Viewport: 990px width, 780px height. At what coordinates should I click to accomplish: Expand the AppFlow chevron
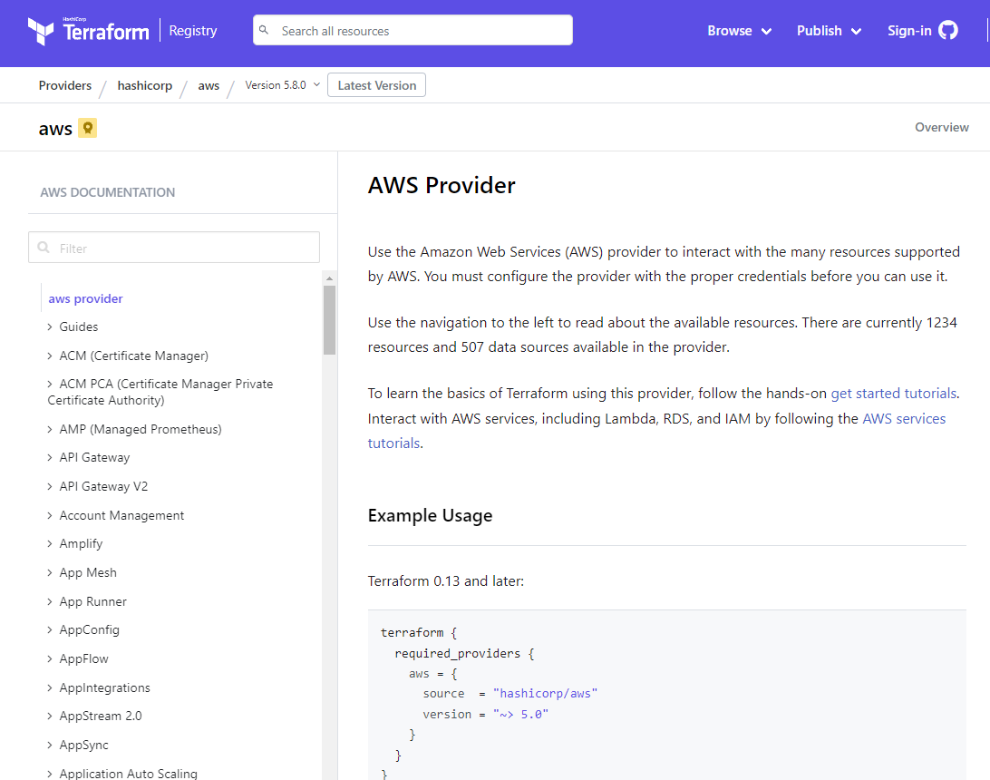[x=50, y=658]
